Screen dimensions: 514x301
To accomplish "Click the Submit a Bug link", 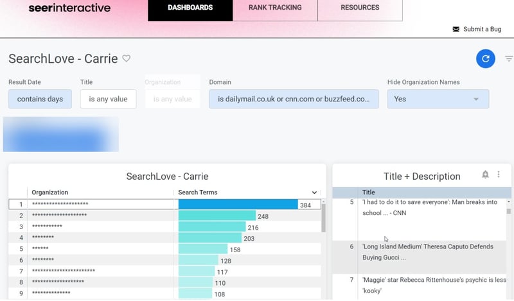I will pos(482,29).
